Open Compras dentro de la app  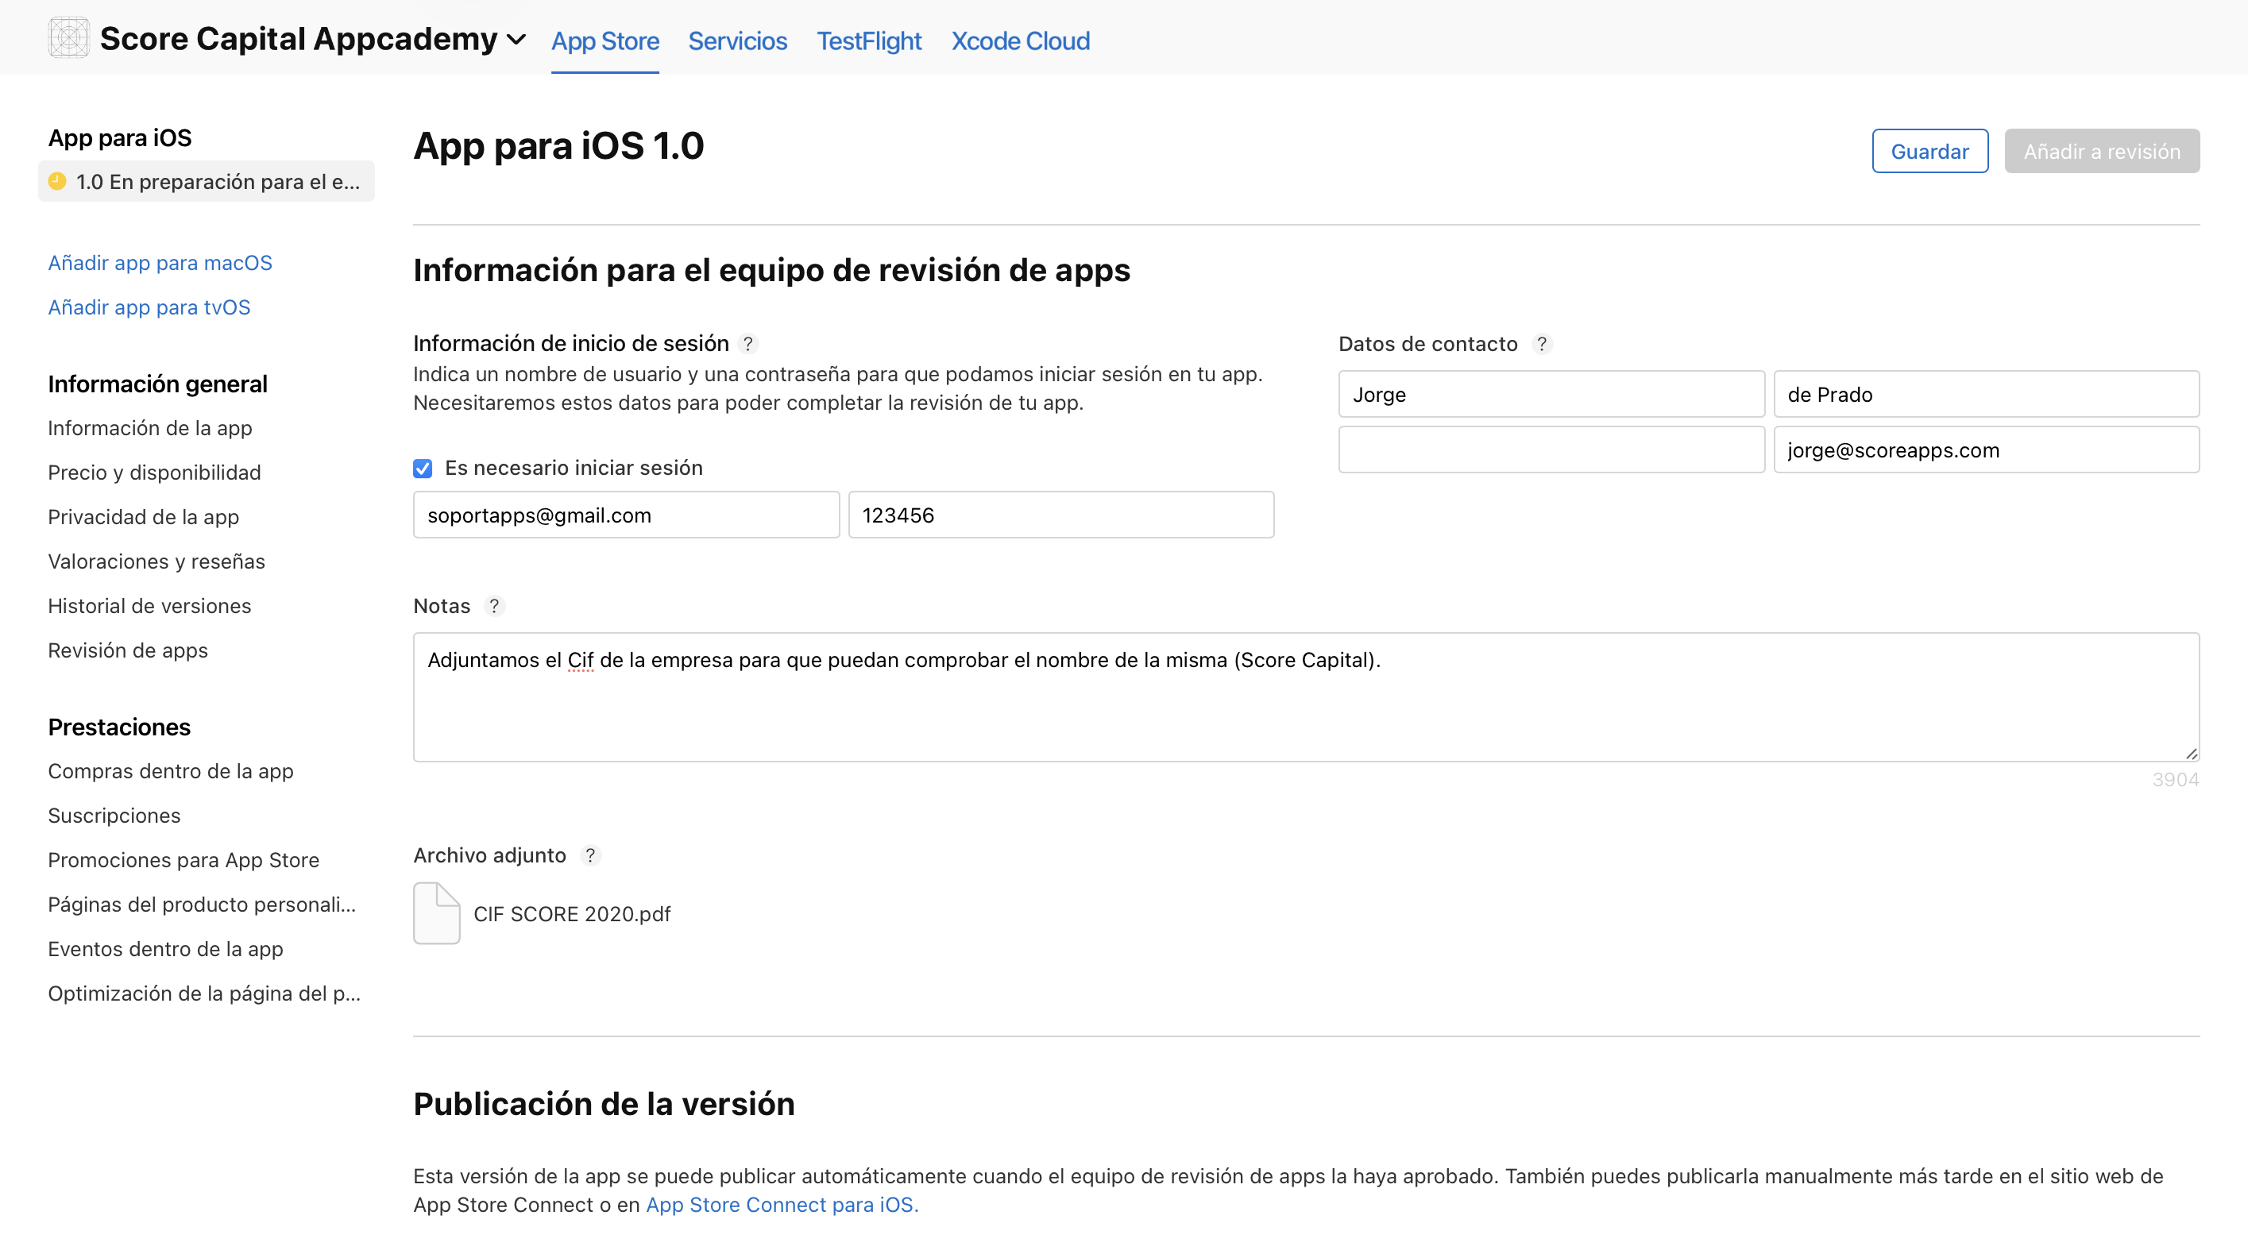(170, 771)
